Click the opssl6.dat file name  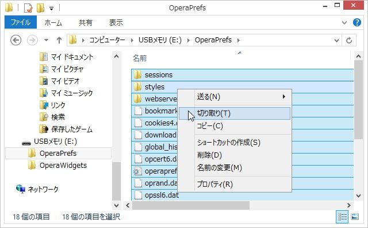pyautogui.click(x=162, y=195)
